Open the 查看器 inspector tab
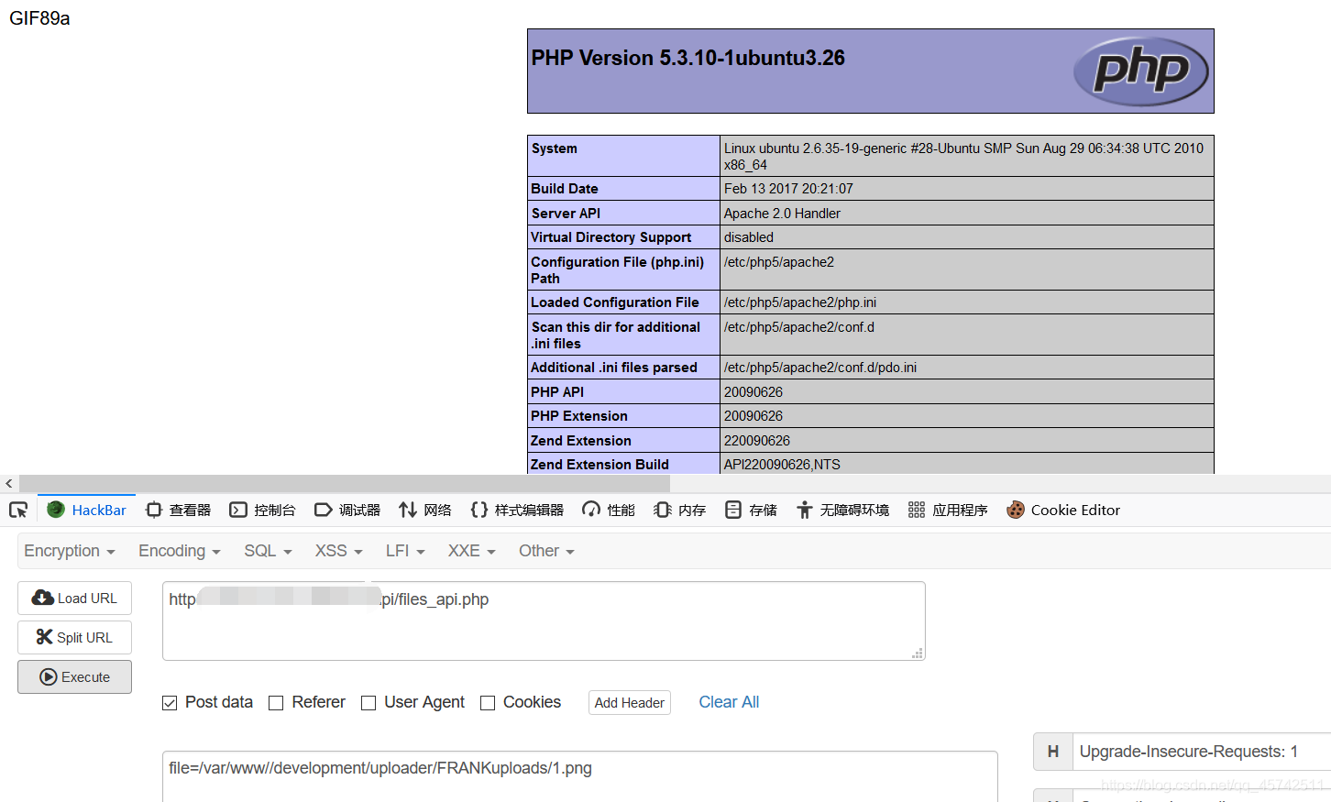The image size is (1331, 802). pyautogui.click(x=179, y=511)
